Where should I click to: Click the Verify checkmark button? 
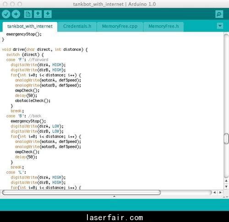tap(6, 14)
